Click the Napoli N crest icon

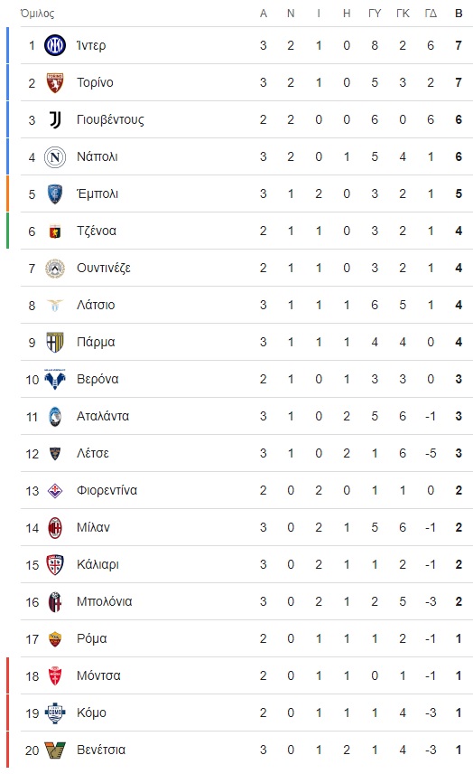[55, 157]
